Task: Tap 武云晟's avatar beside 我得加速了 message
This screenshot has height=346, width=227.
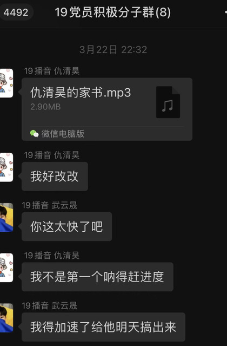Action: point(6,318)
